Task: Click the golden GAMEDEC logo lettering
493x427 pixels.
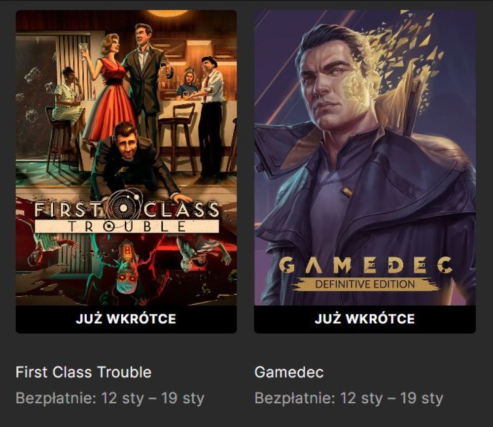Action: tap(365, 265)
